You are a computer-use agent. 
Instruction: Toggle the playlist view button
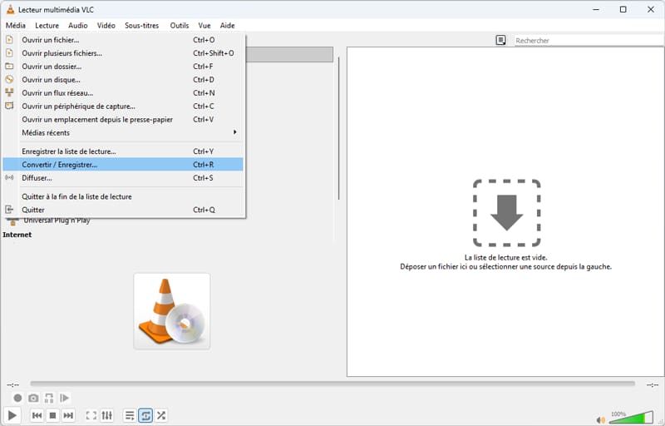pos(130,415)
